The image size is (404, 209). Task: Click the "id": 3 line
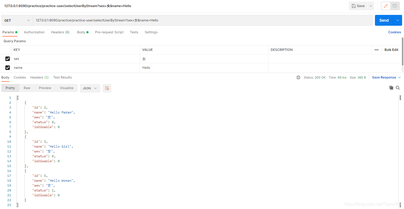(x=40, y=142)
